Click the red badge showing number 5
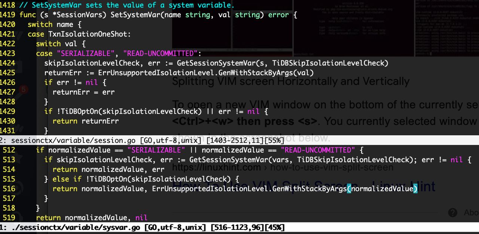The image size is (479, 234). [x=23, y=89]
